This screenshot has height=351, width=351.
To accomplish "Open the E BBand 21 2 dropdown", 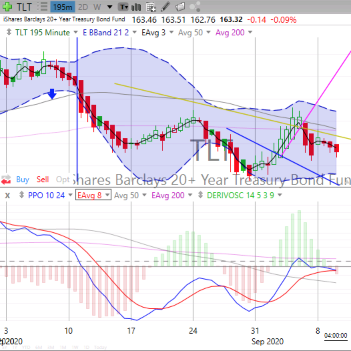I will point(134,32).
